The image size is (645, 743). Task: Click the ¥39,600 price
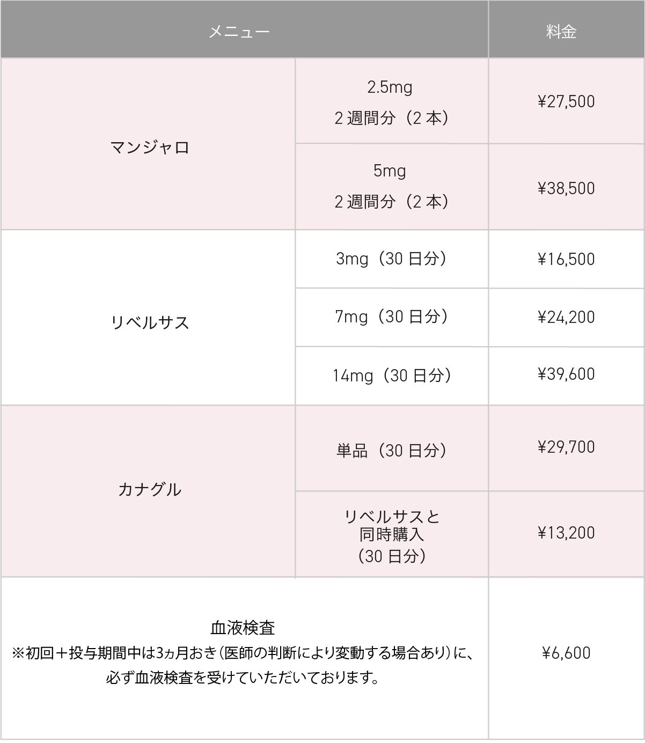[566, 374]
